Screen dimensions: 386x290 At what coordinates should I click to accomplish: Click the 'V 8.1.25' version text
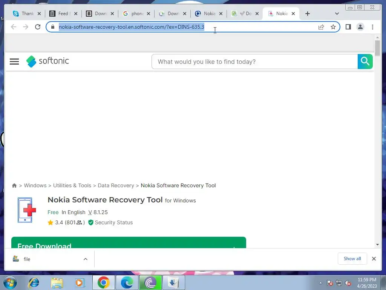click(98, 212)
